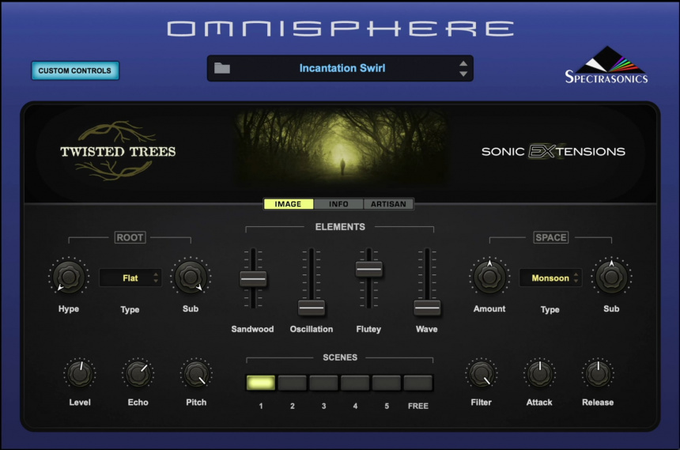Click the Flutey label text
Viewport: 680px width, 450px height.
coord(368,329)
